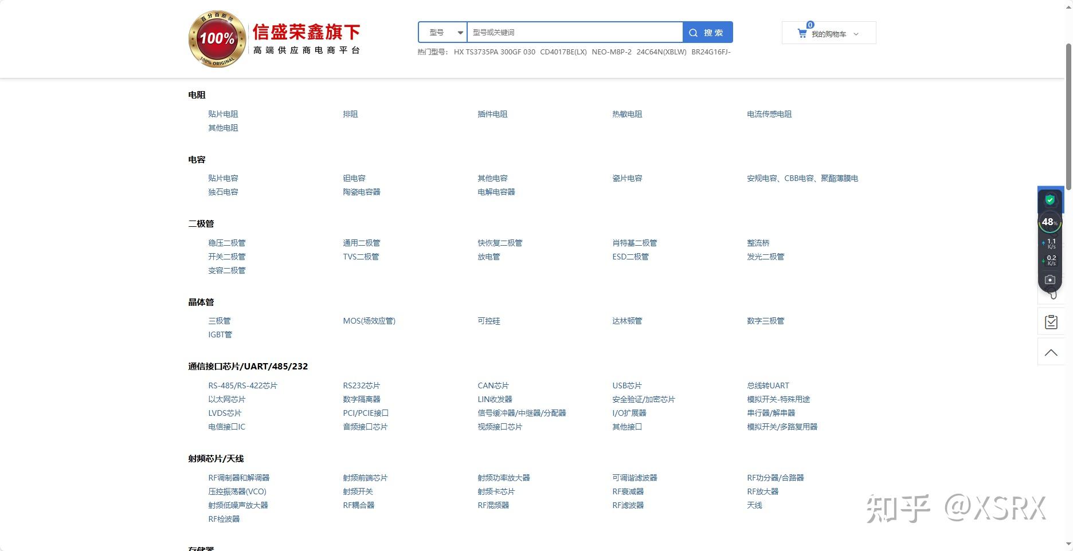Click the 48% performance indicator
1073x551 pixels.
pos(1050,222)
